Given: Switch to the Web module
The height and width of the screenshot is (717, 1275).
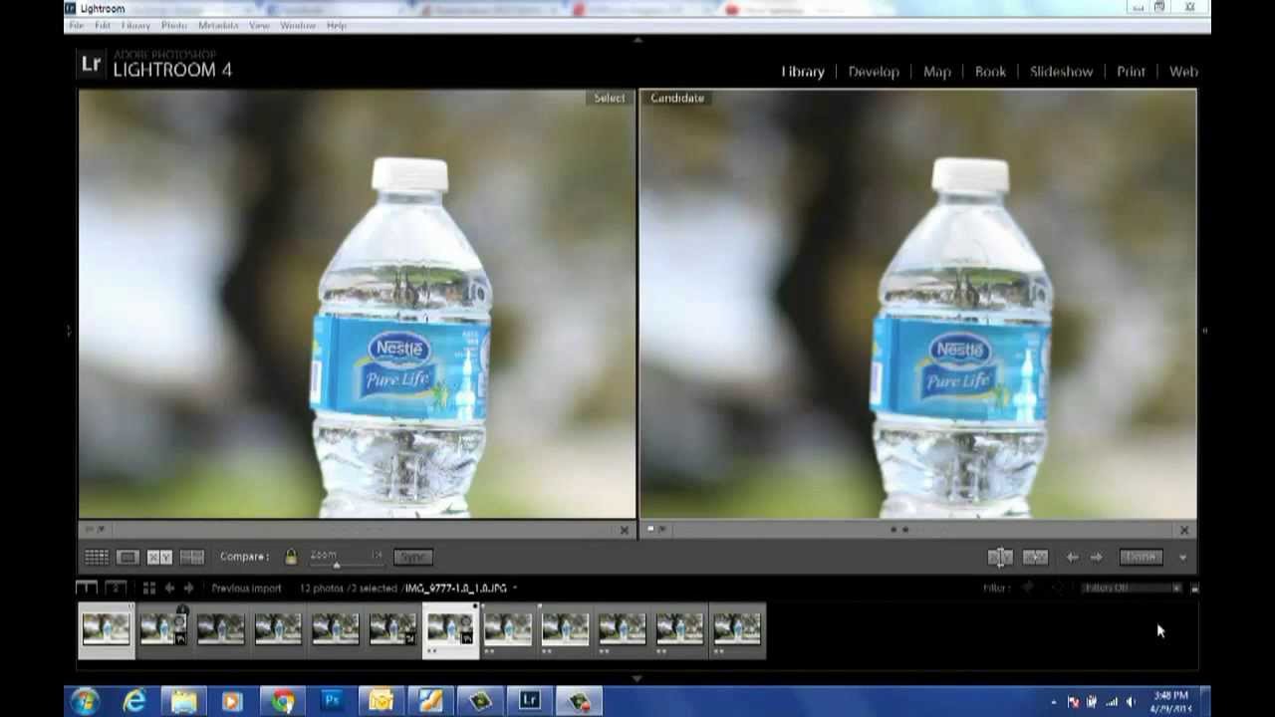Looking at the screenshot, I should coord(1183,72).
